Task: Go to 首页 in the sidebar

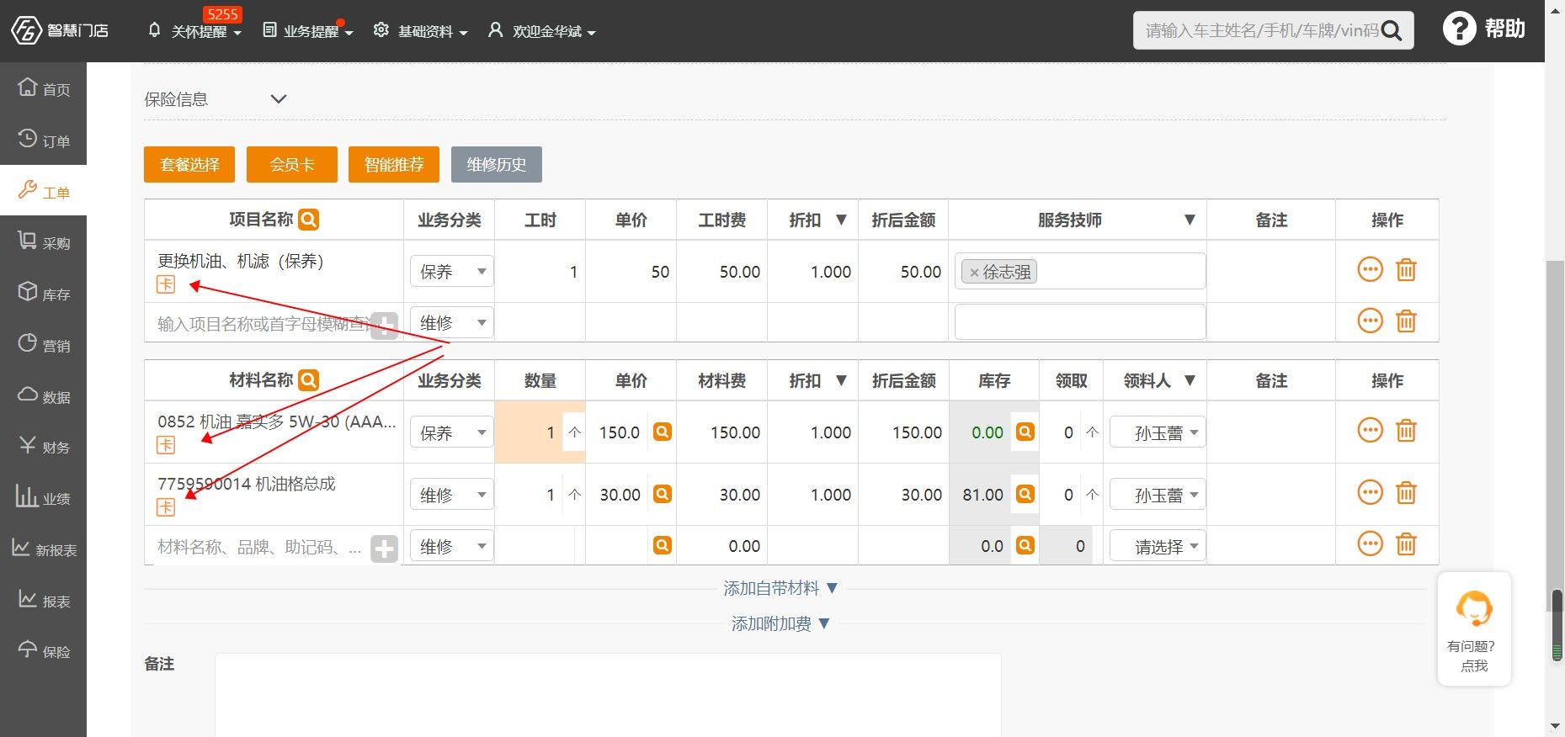Action: 44,88
